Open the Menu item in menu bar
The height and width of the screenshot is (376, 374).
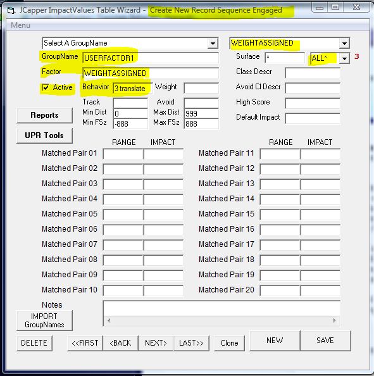click(21, 25)
